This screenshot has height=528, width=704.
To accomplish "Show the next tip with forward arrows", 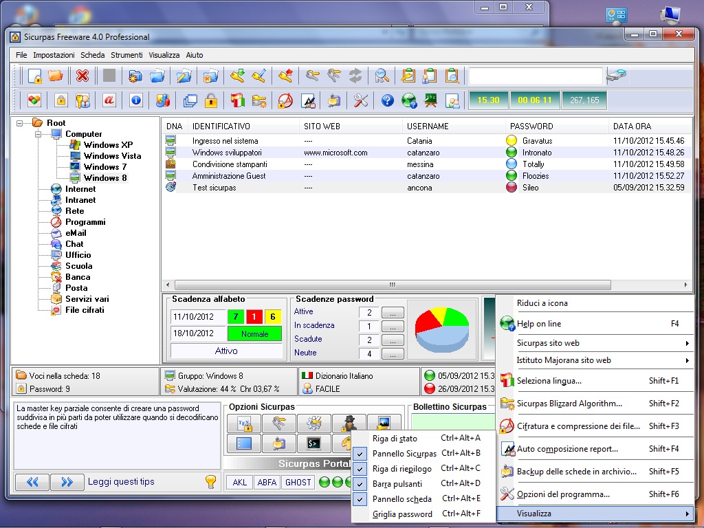I will [x=67, y=482].
